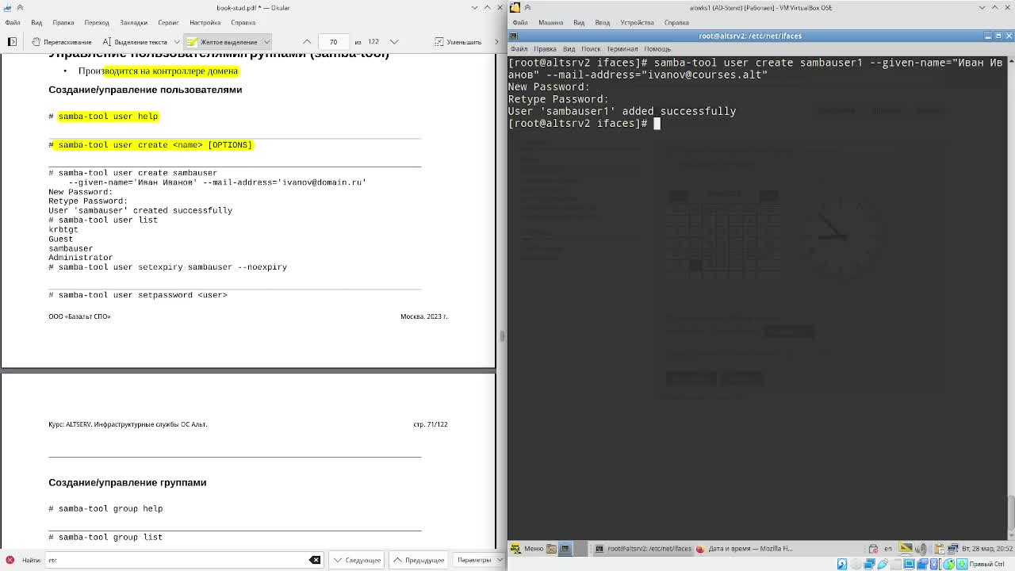The image size is (1015, 571).
Task: Click the VirtualBox display status icon
Action: (909, 564)
